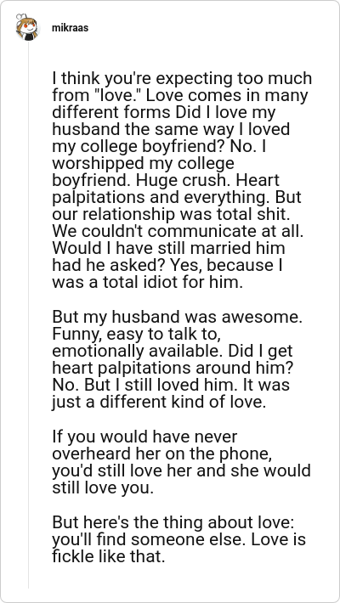Visit the mikraas username profile link
Viewport: 340px width, 603px height.
point(70,28)
